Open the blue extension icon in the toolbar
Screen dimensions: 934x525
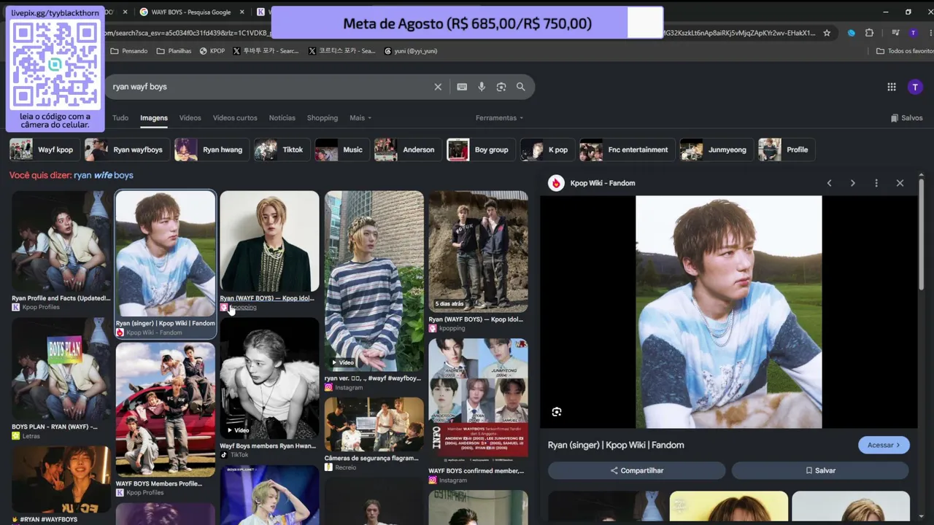pos(851,33)
